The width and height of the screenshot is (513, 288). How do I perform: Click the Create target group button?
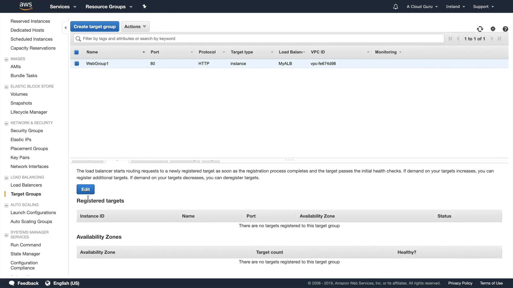pyautogui.click(x=95, y=27)
